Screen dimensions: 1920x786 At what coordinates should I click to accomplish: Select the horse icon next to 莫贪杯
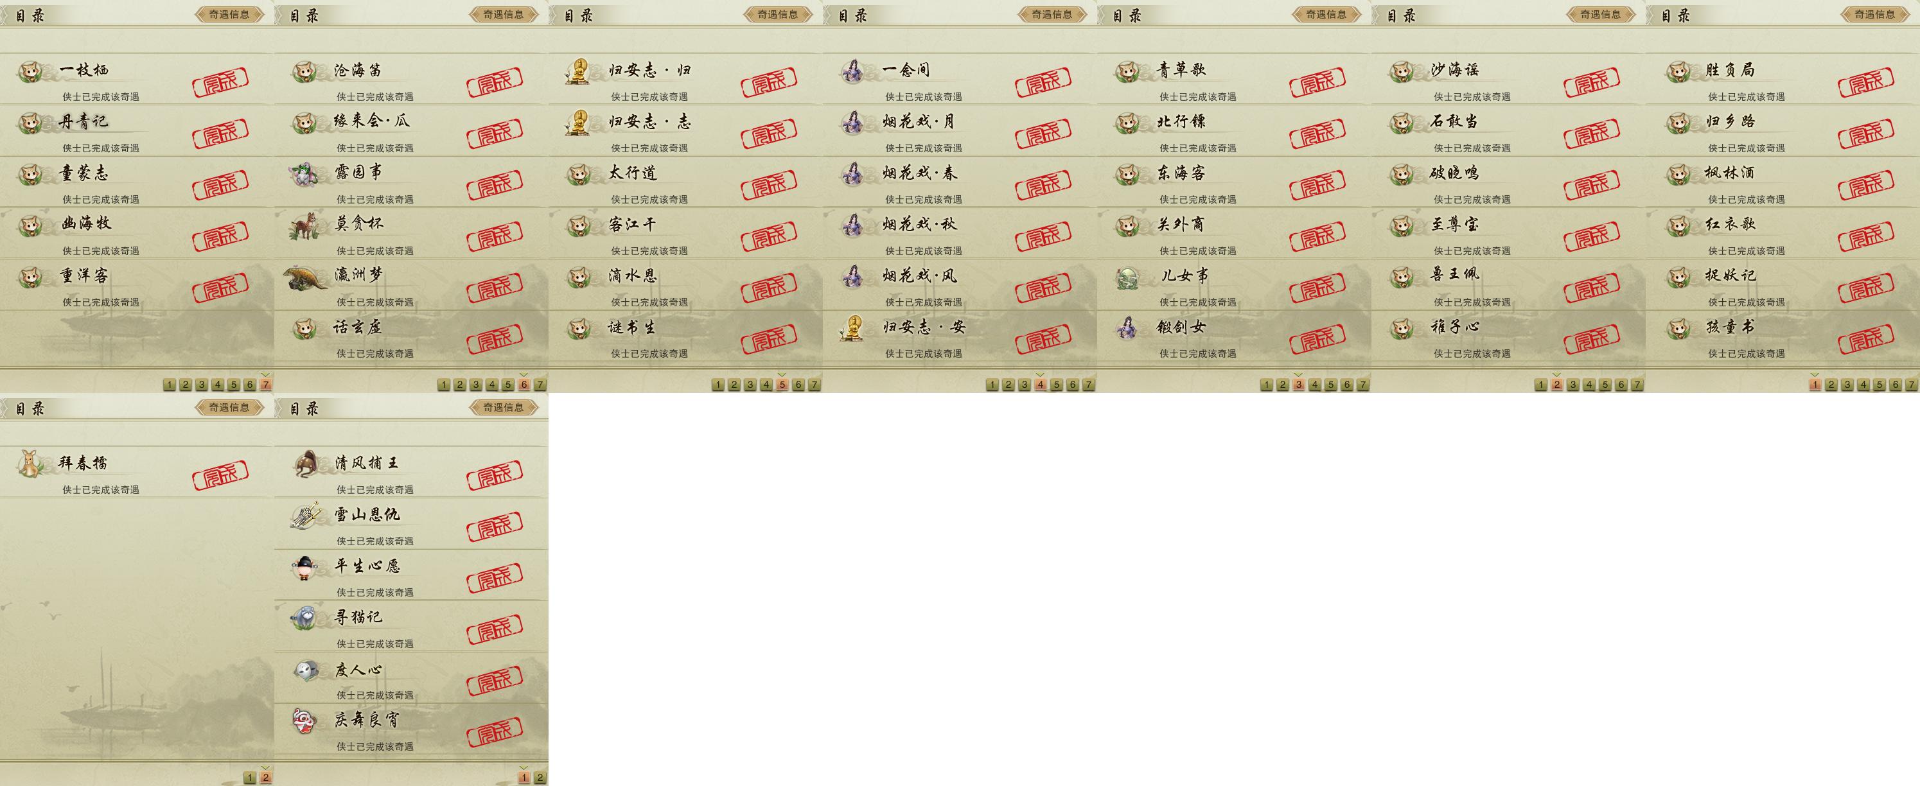click(304, 226)
